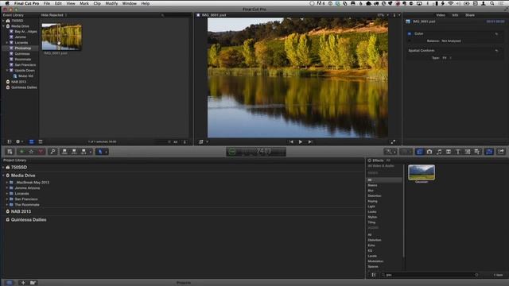Select the Photoshop event in Event Library

coord(23,48)
